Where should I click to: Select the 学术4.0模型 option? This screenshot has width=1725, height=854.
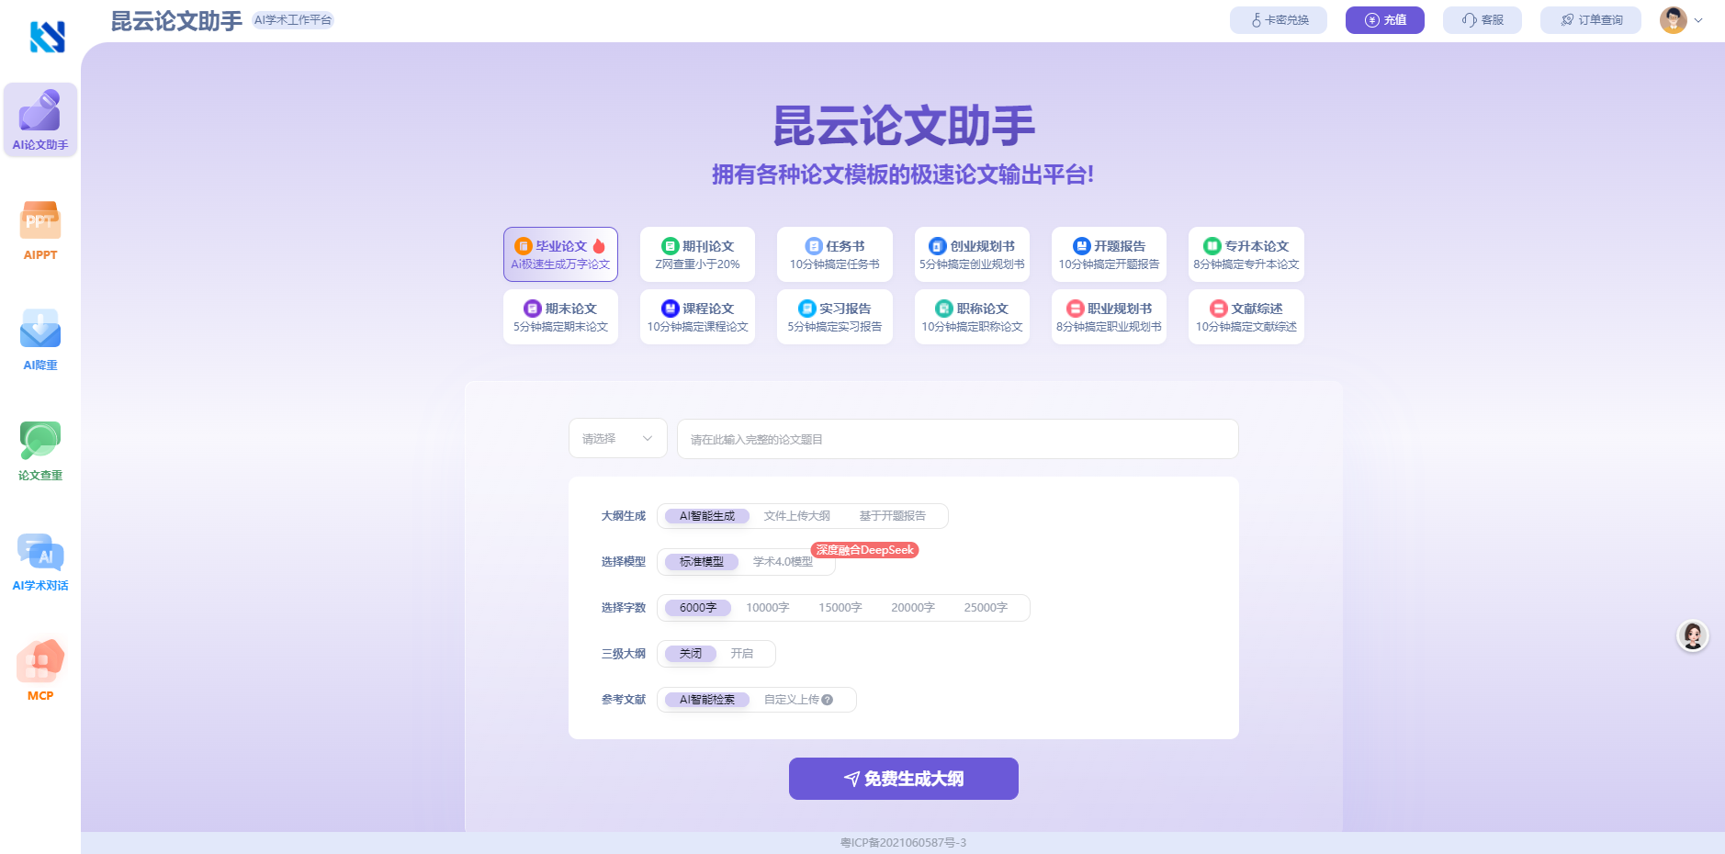coord(783,562)
